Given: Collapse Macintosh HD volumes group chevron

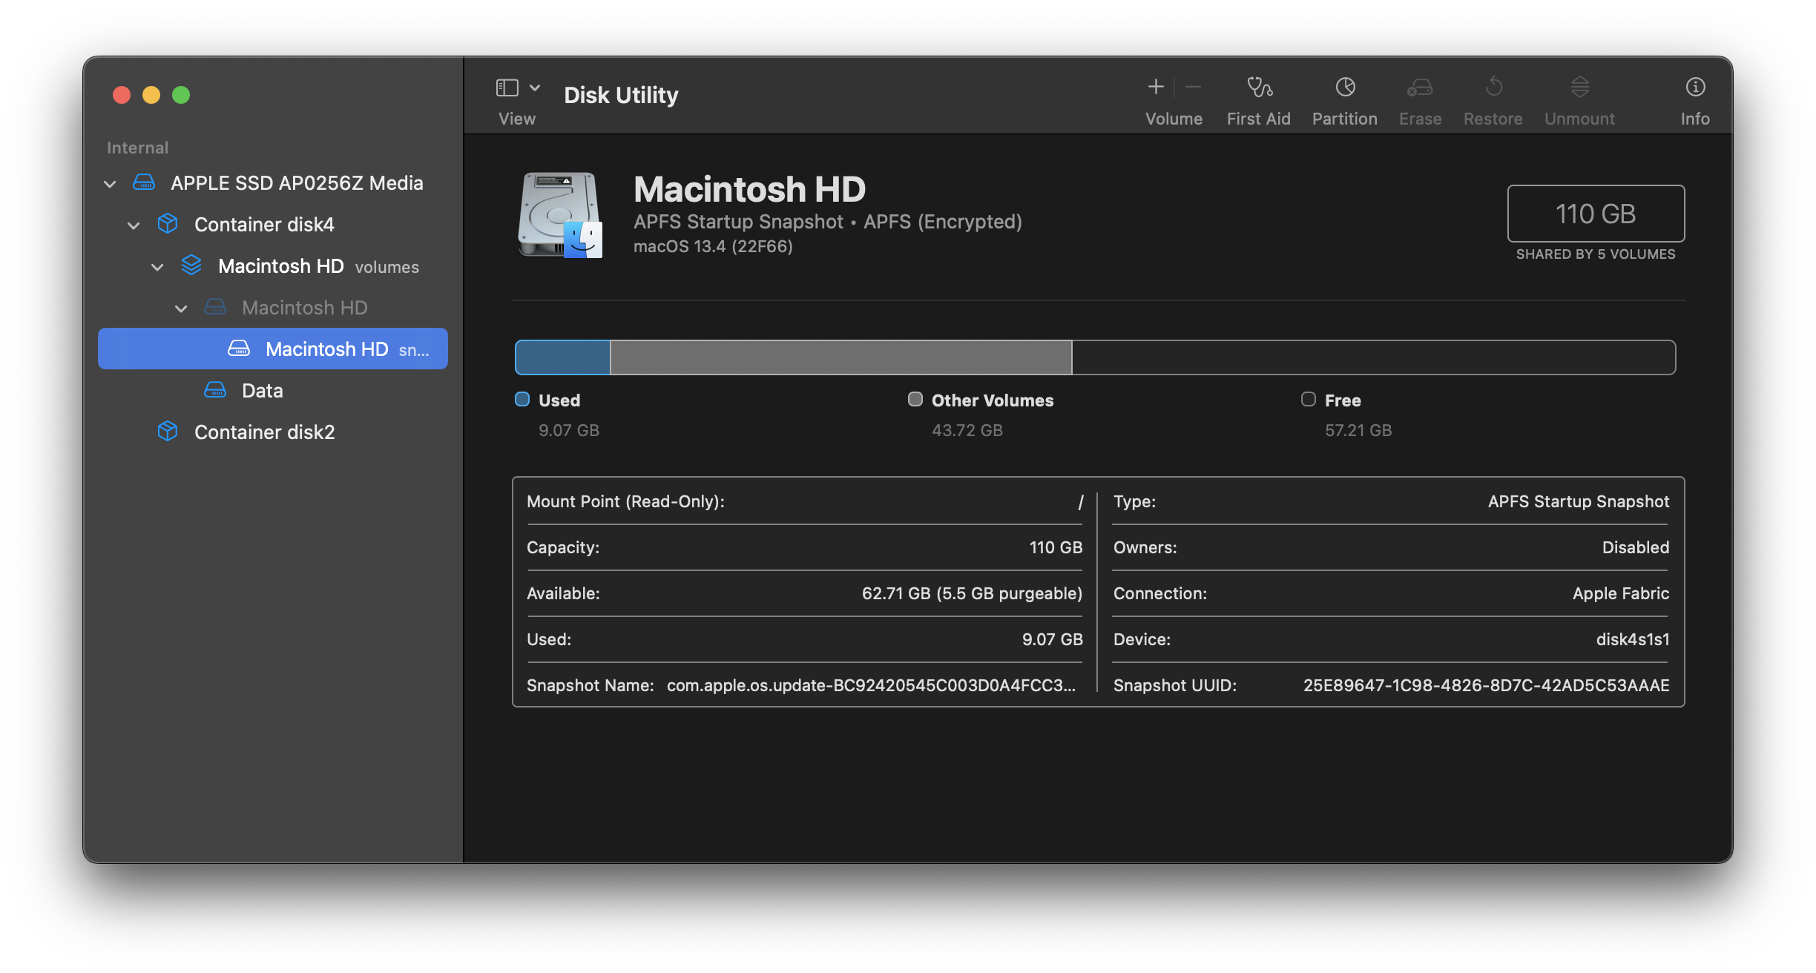Looking at the screenshot, I should tap(157, 267).
